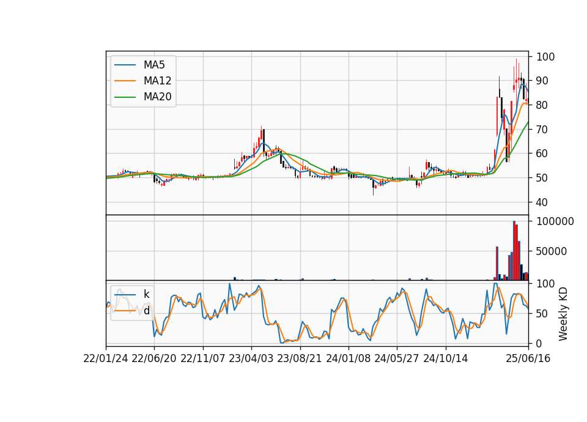Click the 100000 volume axis tick label
This screenshot has height=422, width=587.
[x=555, y=221]
